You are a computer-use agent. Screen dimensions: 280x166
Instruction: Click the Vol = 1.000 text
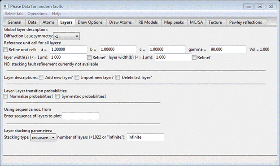(259, 49)
